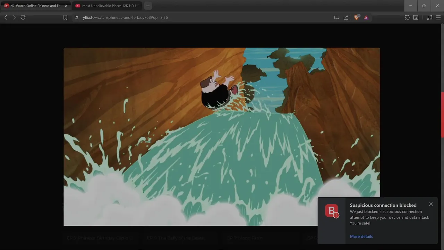Open the browser main hamburger menu

coord(438,17)
